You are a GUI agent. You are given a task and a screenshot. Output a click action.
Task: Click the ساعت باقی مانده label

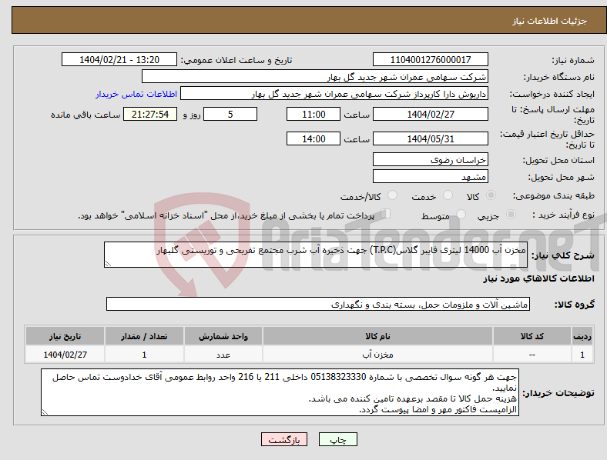coord(86,115)
